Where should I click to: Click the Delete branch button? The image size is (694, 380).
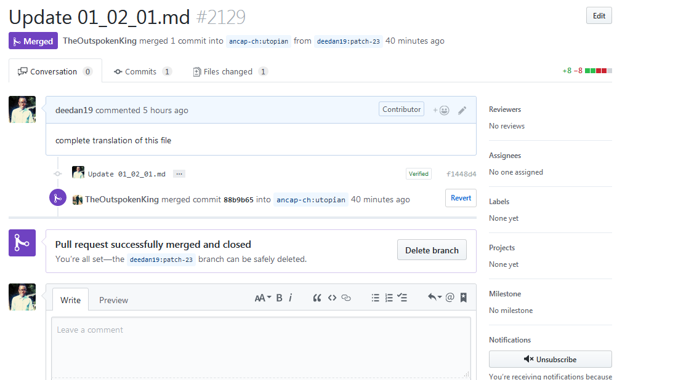point(432,250)
